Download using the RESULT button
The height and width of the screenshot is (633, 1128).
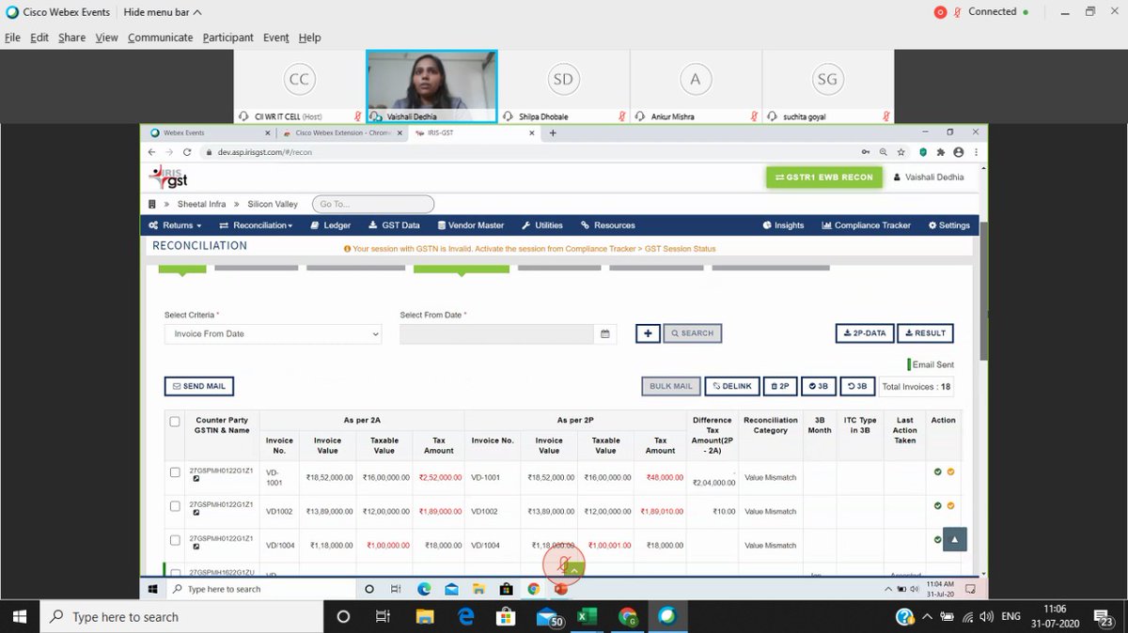pos(925,333)
